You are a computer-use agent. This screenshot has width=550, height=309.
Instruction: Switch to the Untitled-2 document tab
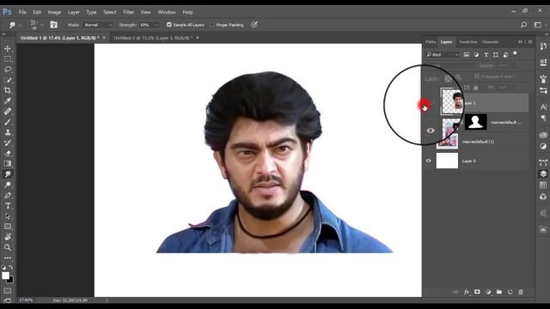tap(153, 38)
